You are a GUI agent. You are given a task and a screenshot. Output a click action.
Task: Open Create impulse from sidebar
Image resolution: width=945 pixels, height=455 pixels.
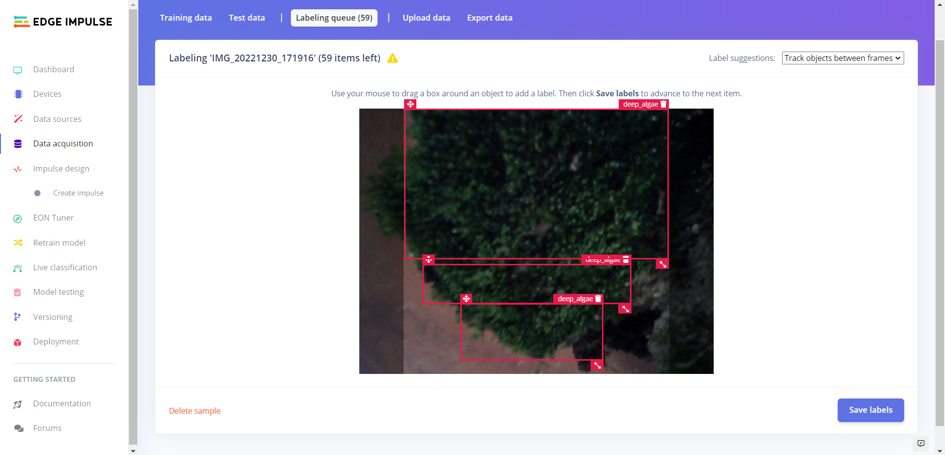tap(78, 193)
